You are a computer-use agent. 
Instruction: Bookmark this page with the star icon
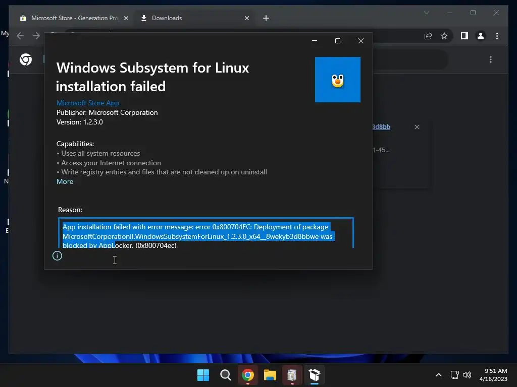[444, 36]
